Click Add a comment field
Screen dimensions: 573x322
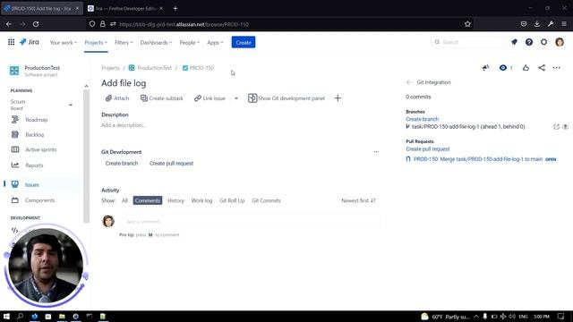[251, 222]
